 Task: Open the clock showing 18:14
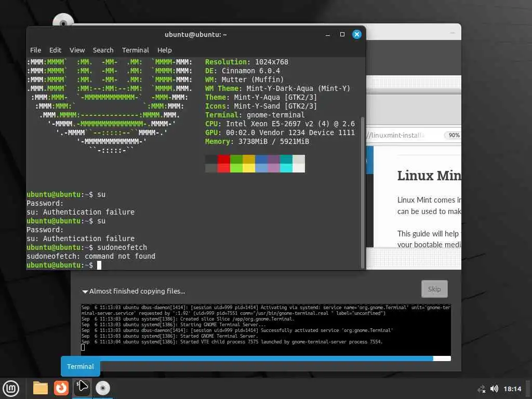click(x=512, y=389)
